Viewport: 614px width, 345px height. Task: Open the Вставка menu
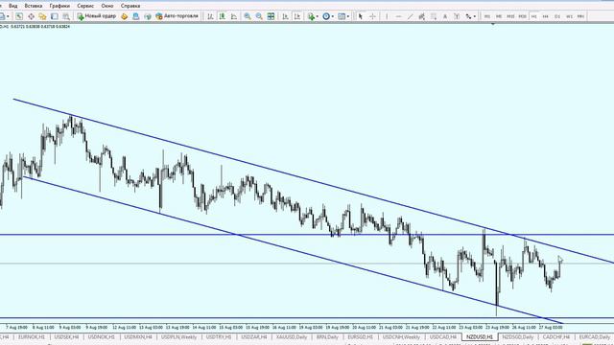pos(34,6)
